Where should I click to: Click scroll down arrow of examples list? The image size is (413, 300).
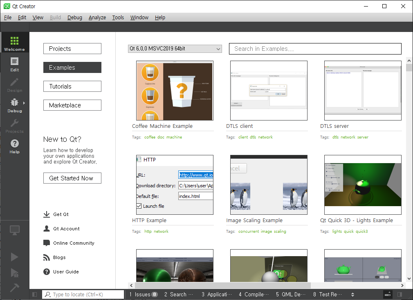409,279
